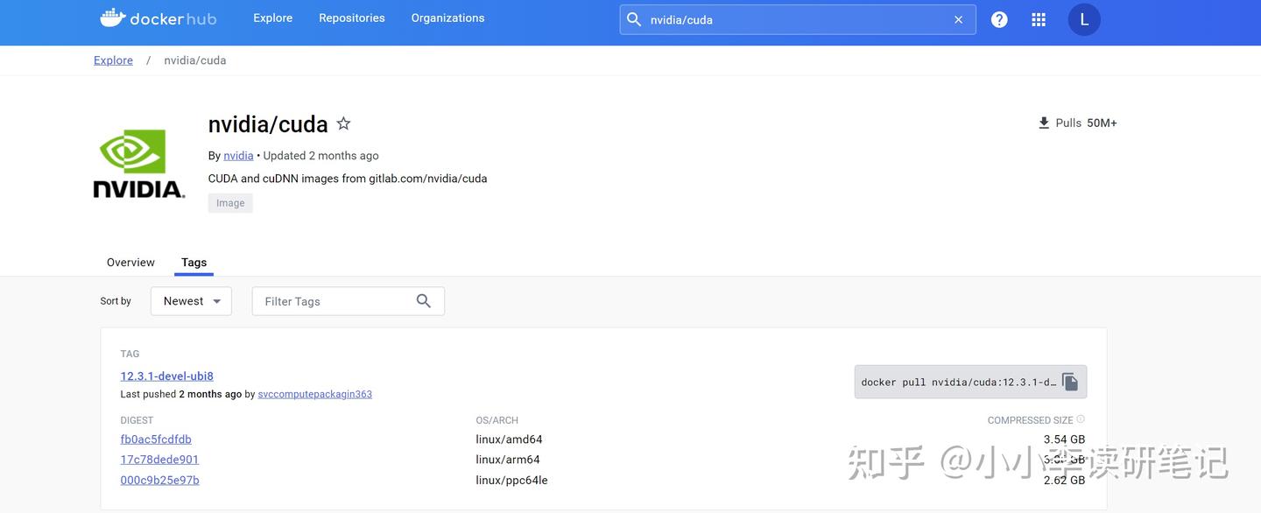1261x513 pixels.
Task: Open Repositories in the top navigation
Action: pos(352,18)
